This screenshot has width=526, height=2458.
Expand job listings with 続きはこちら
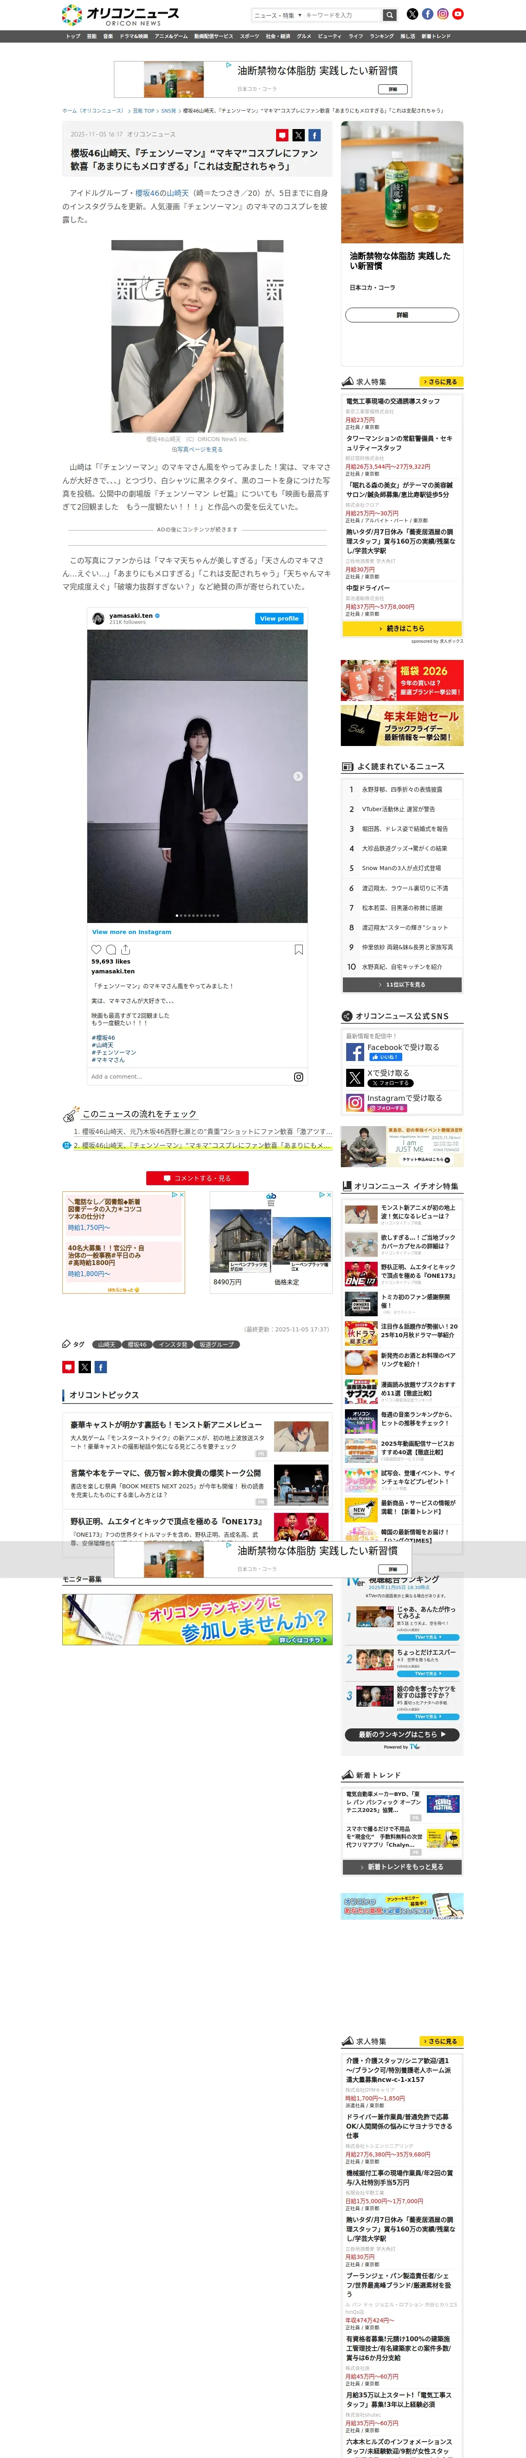tap(402, 628)
